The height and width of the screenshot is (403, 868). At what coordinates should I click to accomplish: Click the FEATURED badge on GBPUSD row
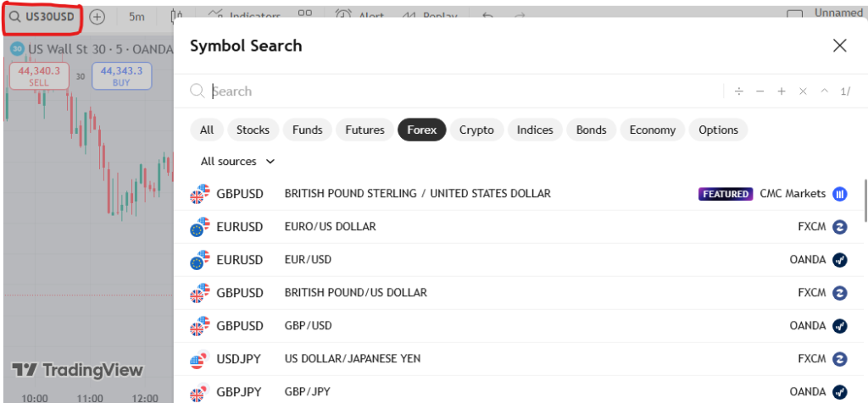point(726,194)
